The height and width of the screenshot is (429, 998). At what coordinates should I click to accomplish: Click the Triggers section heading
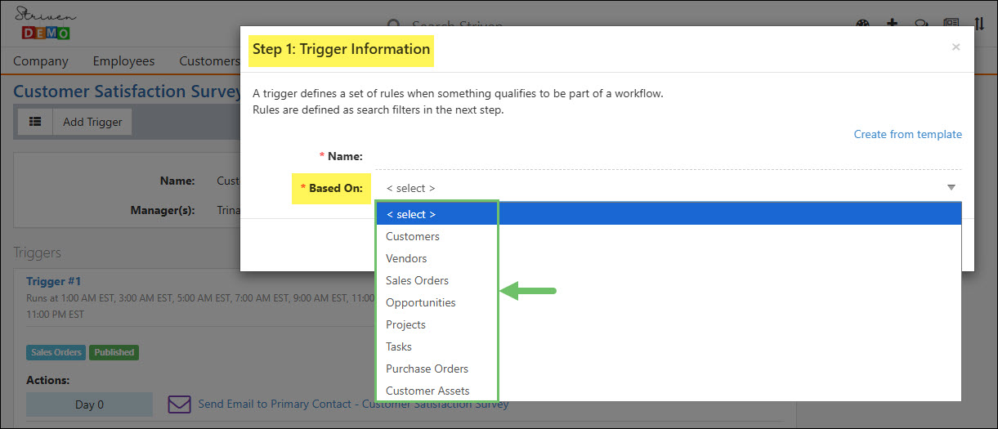tap(38, 252)
